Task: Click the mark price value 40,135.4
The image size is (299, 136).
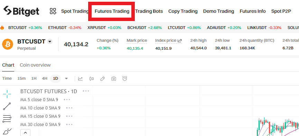Action: click(134, 48)
